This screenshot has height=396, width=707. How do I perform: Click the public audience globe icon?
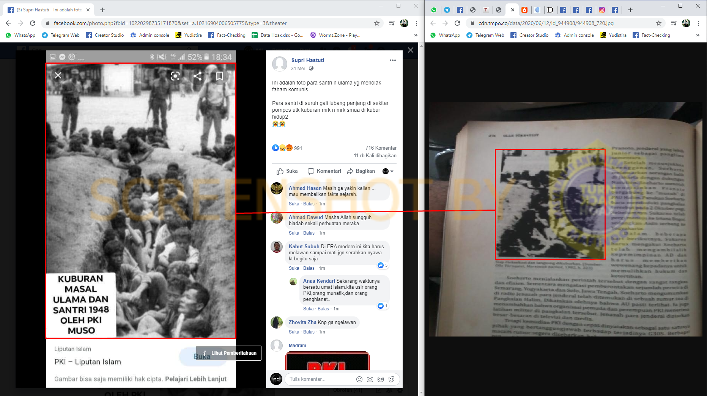tap(311, 69)
